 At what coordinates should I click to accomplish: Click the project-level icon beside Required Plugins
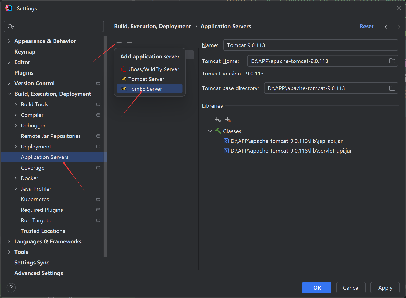pos(98,210)
